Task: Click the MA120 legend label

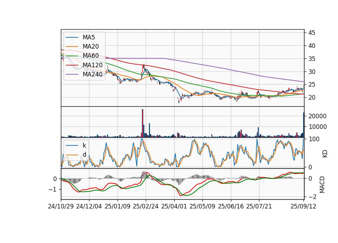Action: tap(93, 65)
